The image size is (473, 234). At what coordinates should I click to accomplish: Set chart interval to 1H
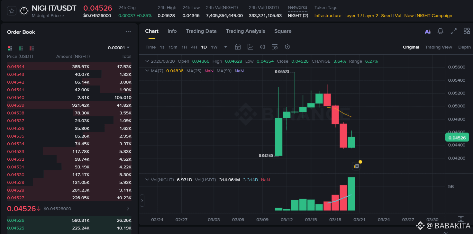184,47
